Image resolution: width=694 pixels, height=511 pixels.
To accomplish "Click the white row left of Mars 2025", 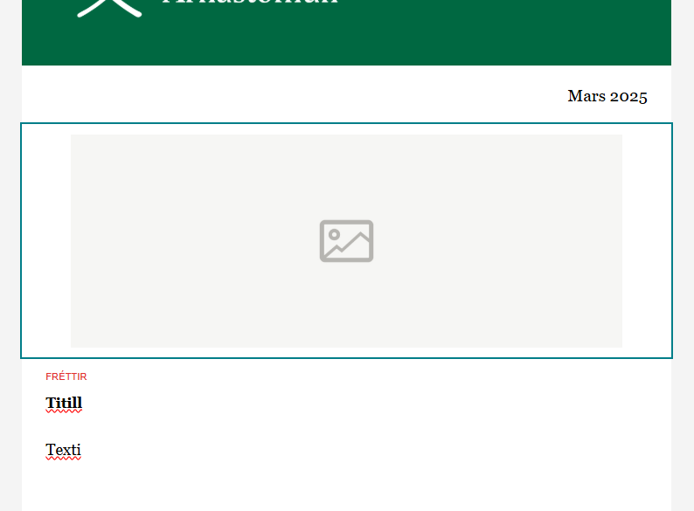I will coord(292,96).
